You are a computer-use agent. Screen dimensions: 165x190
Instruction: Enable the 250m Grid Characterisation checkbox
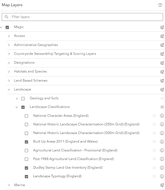[x=27, y=124]
